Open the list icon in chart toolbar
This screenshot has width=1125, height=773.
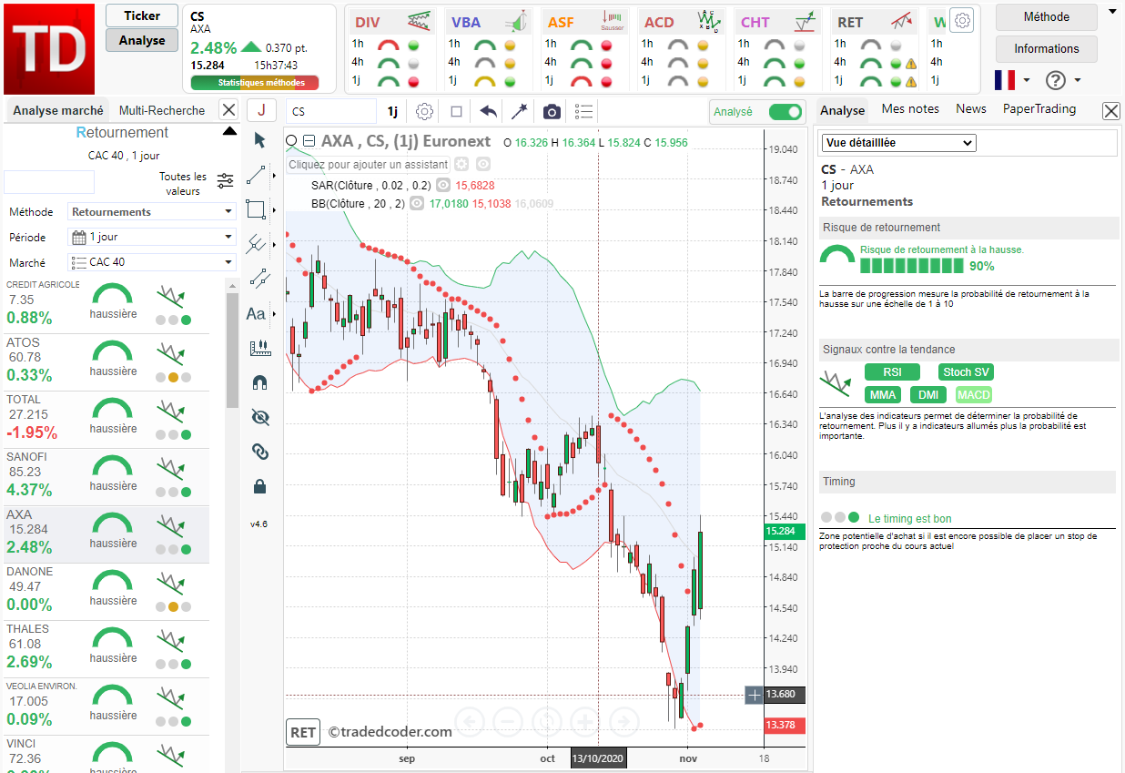click(584, 111)
